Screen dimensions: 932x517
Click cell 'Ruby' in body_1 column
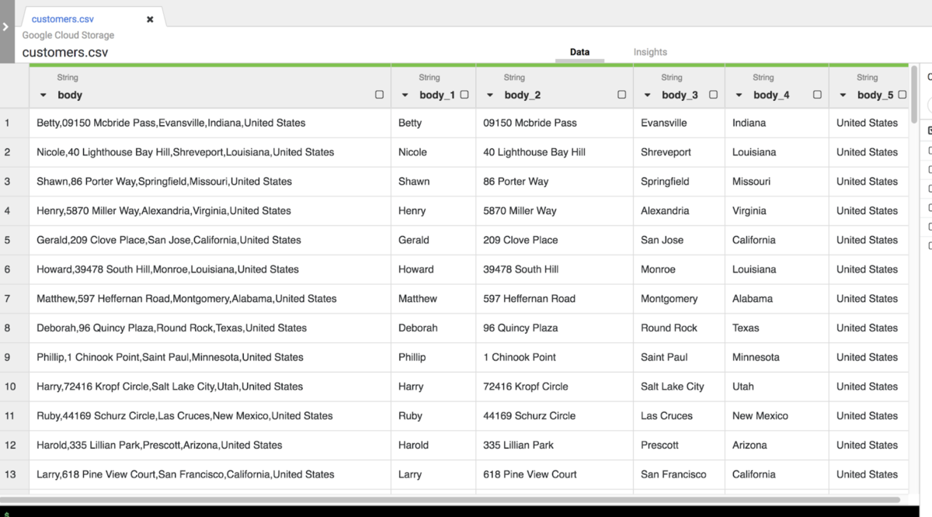click(433, 416)
